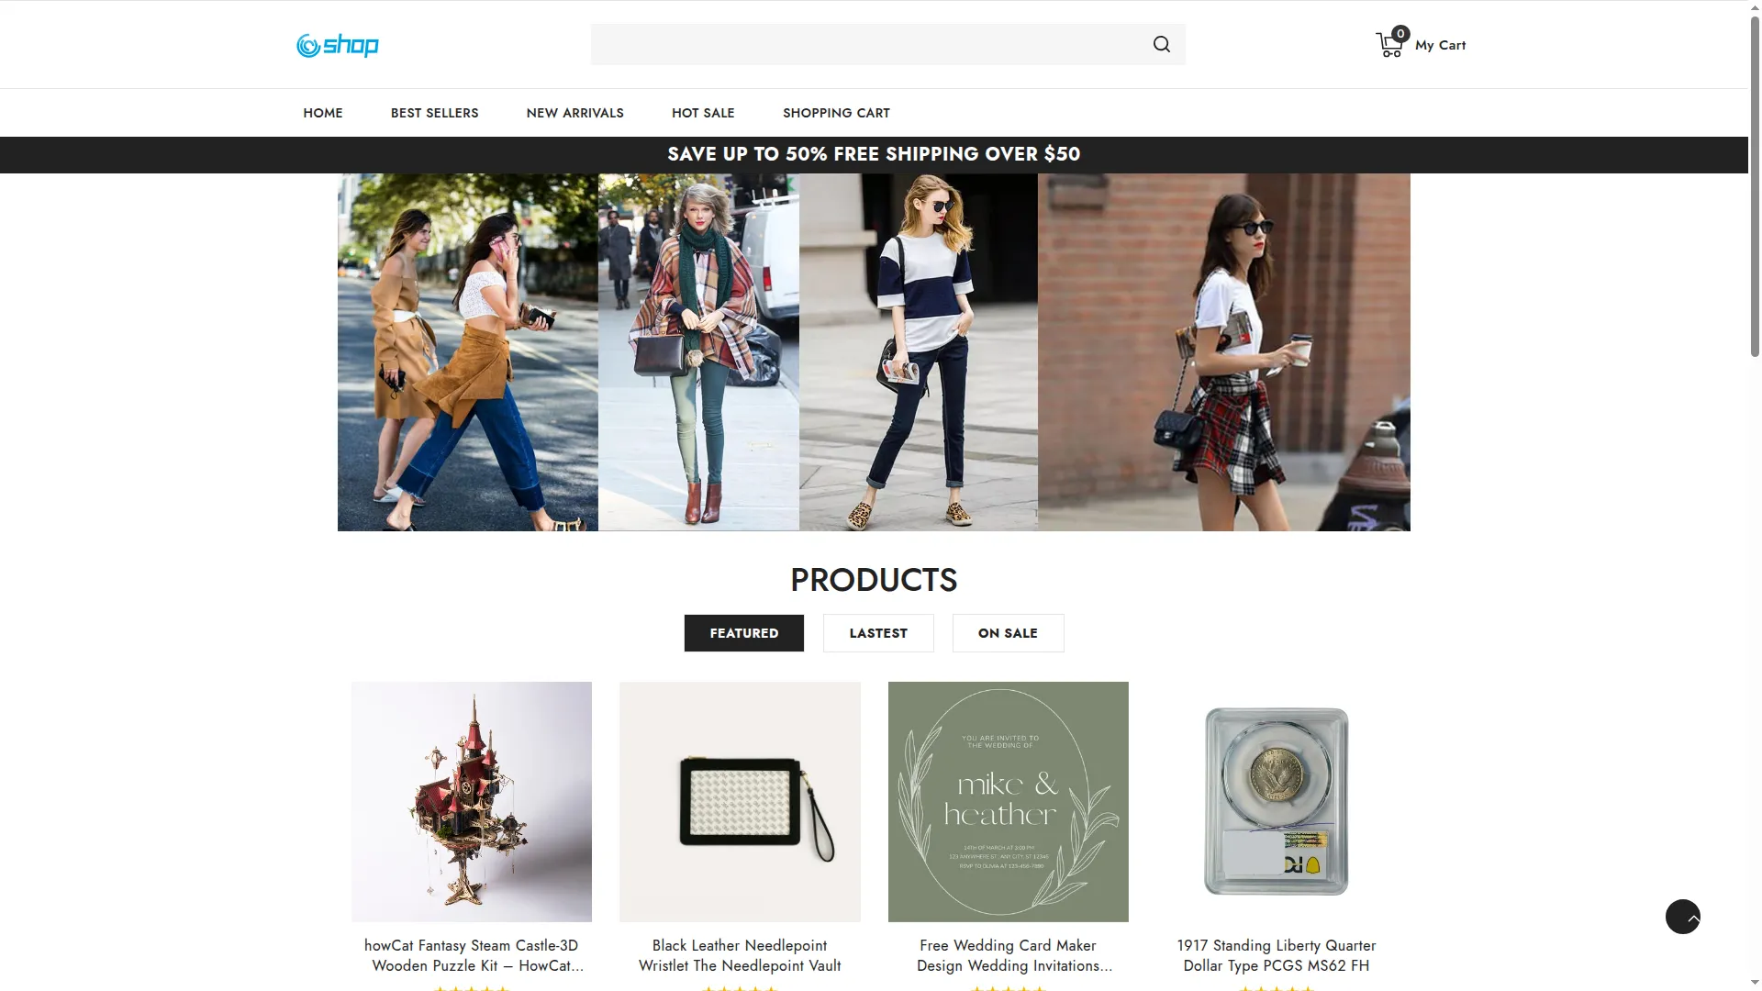1762x991 pixels.
Task: Click the scrollbar down arrow
Action: pos(1755,984)
